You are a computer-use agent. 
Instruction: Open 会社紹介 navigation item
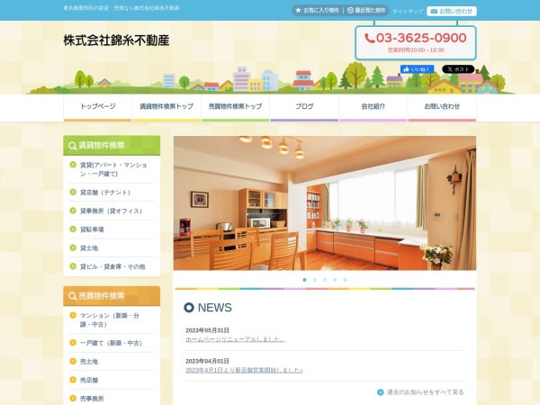373,106
